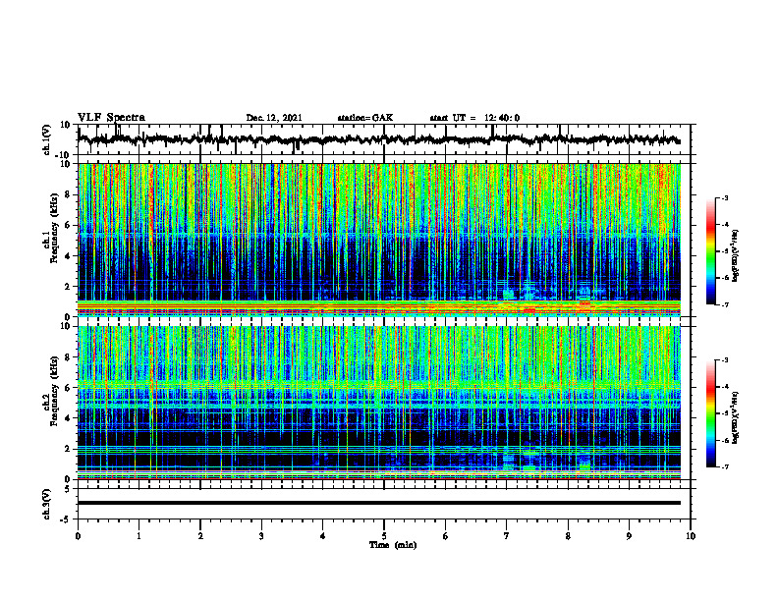
Task: Click time-axis tick label "2"
Action: tap(200, 536)
